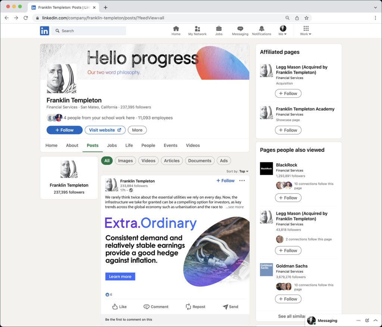The width and height of the screenshot is (382, 327).
Task: Click the LinkedIn logo icon
Action: (44, 31)
